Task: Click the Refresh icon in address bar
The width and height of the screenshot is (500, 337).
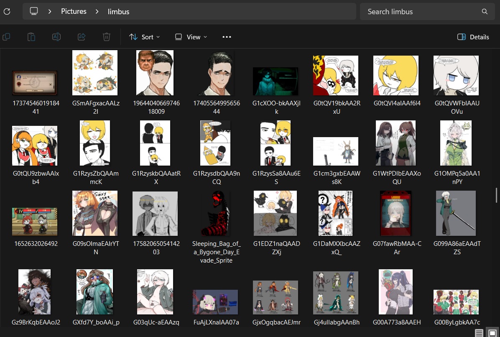Action: pyautogui.click(x=7, y=11)
